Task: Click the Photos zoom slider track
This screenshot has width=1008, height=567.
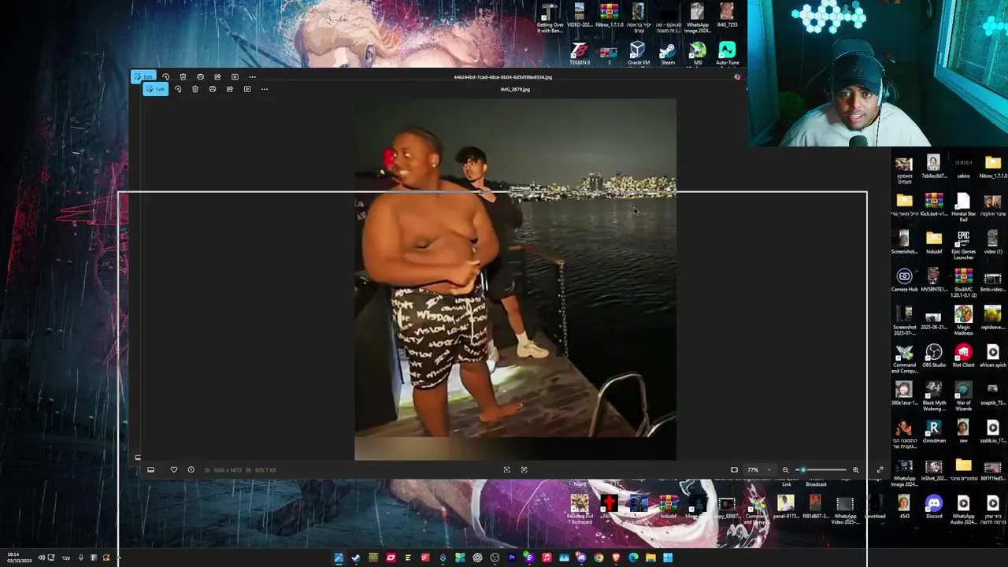Action: 821,470
